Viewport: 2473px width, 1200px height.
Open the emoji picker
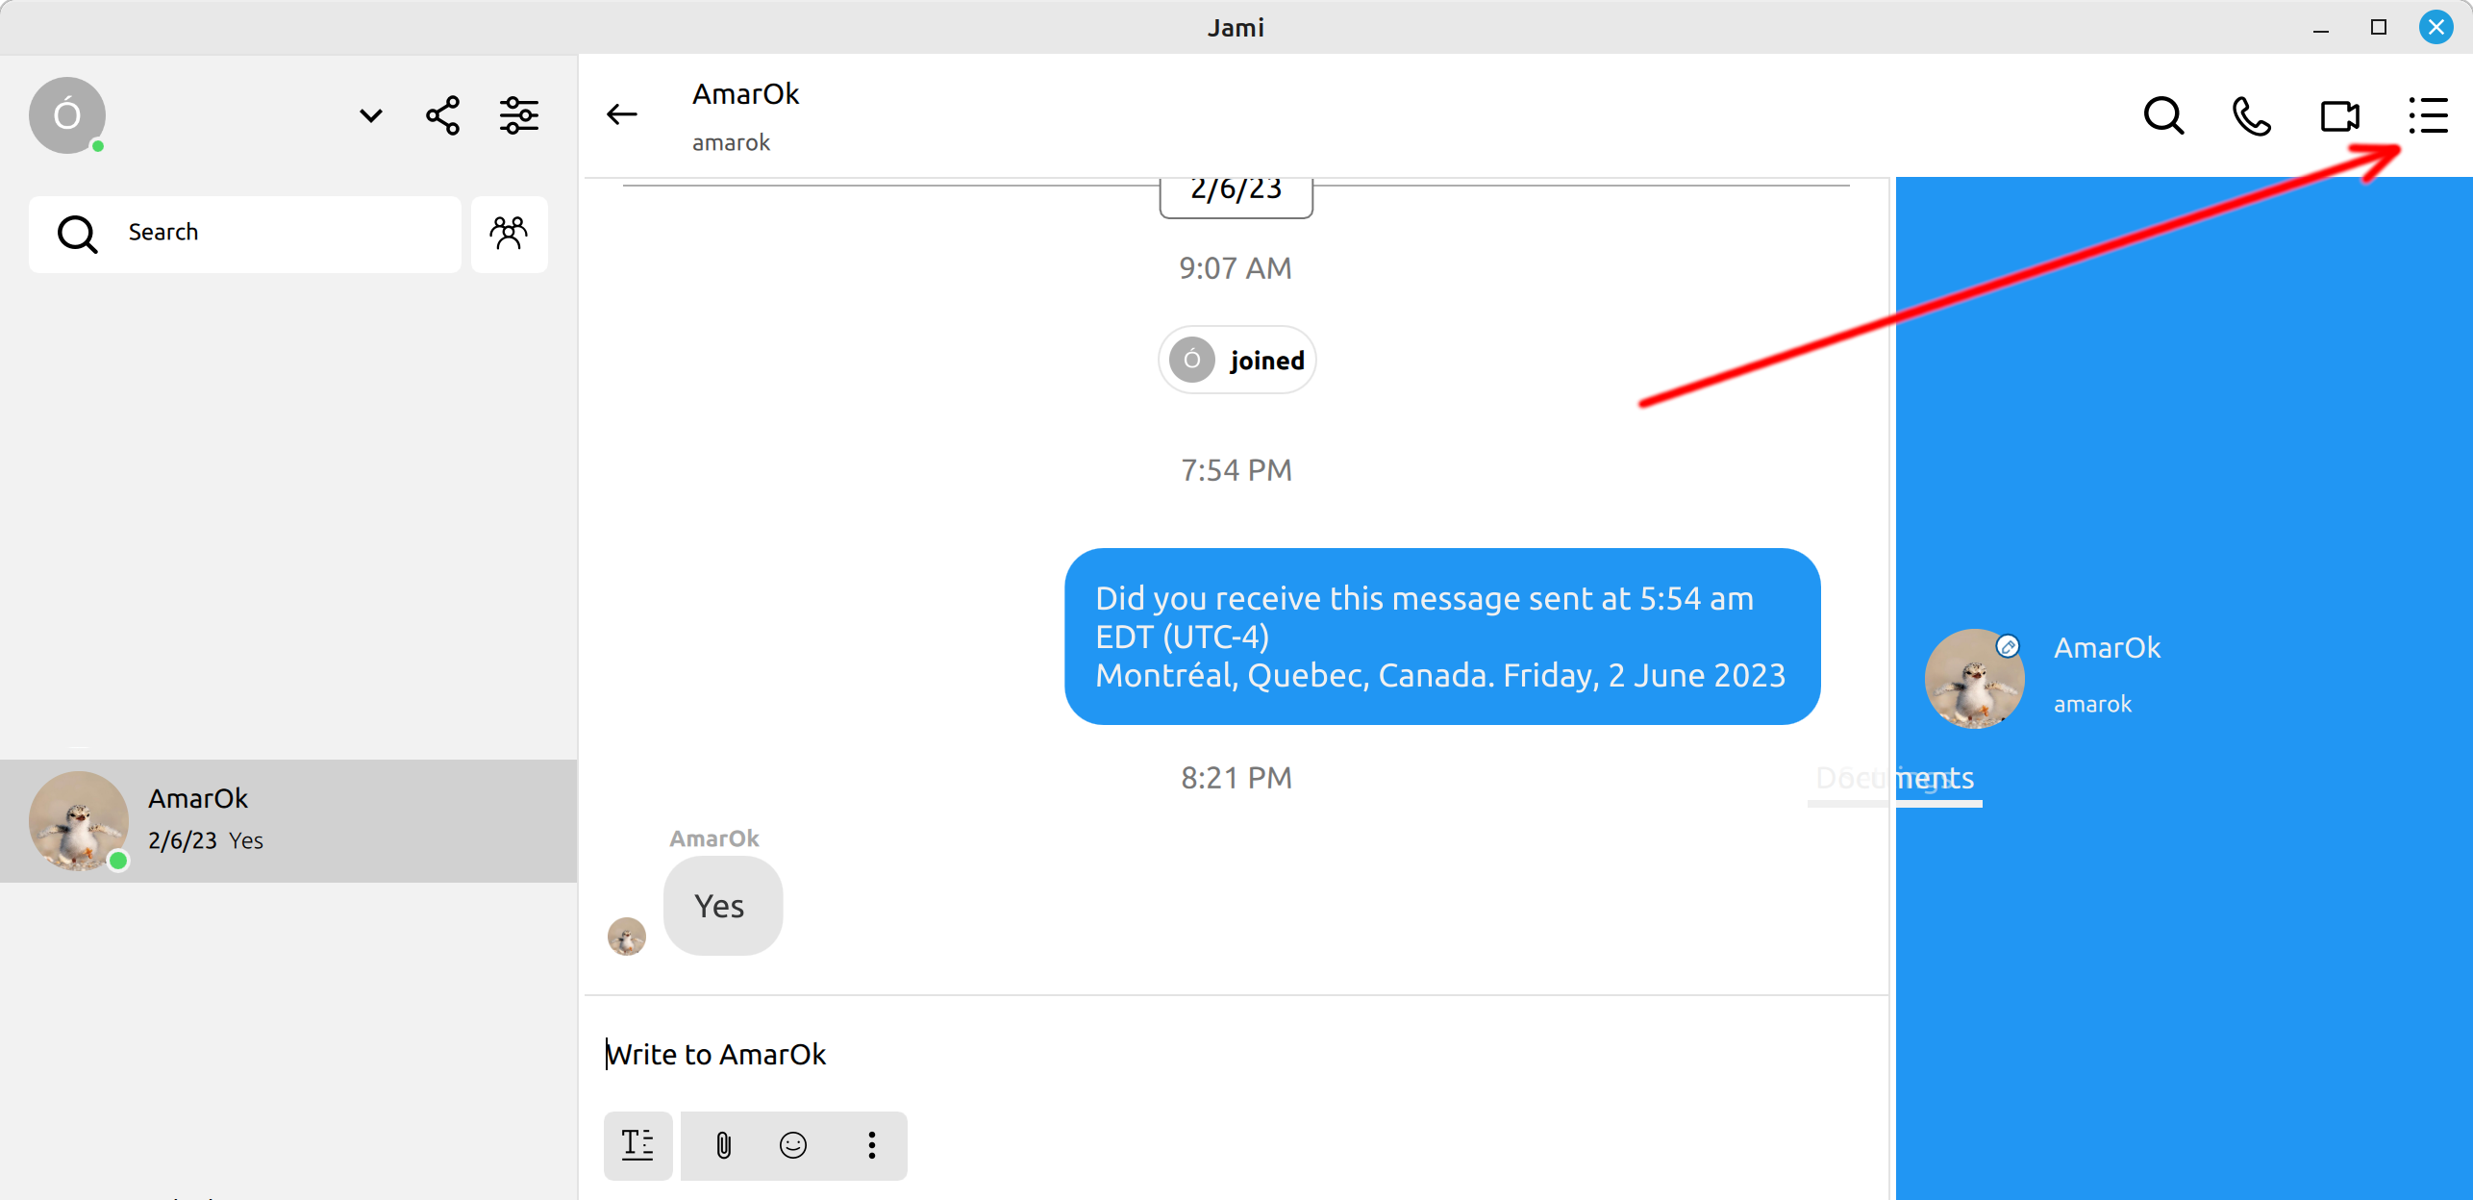pyautogui.click(x=793, y=1145)
